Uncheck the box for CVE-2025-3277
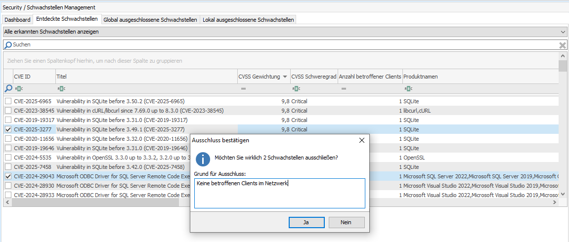 pos(8,129)
